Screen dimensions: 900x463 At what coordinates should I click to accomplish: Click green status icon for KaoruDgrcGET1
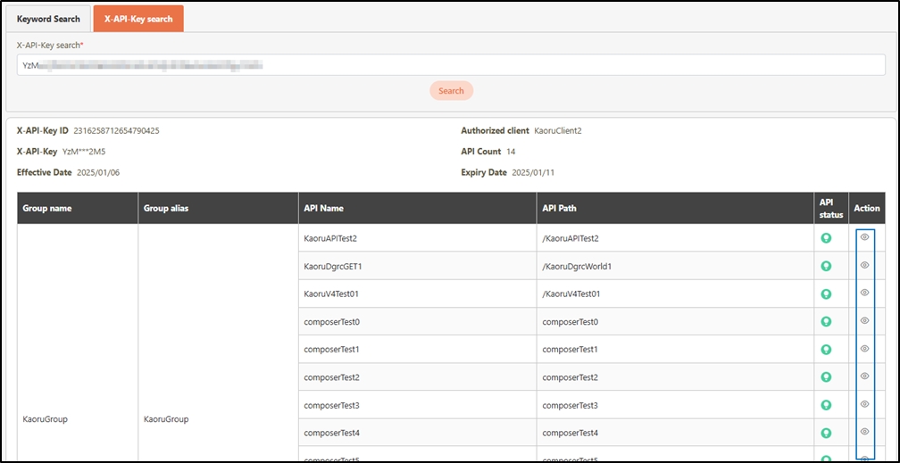point(826,266)
